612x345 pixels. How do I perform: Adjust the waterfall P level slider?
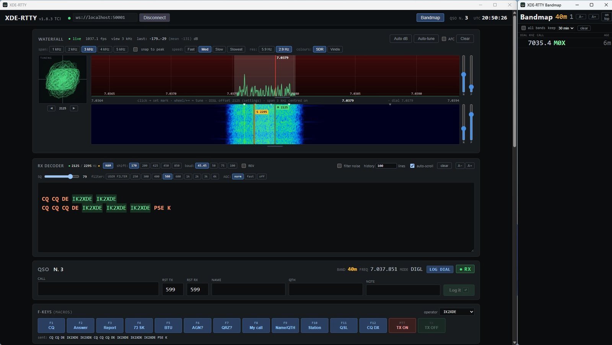click(x=471, y=122)
